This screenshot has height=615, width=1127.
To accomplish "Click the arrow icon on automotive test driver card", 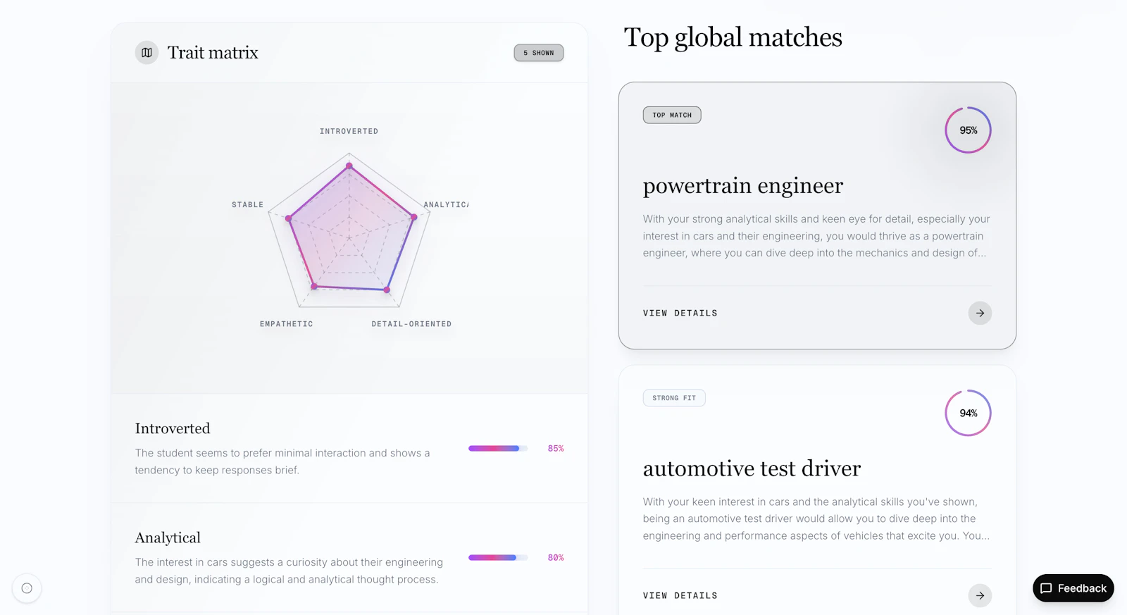I will tap(980, 595).
